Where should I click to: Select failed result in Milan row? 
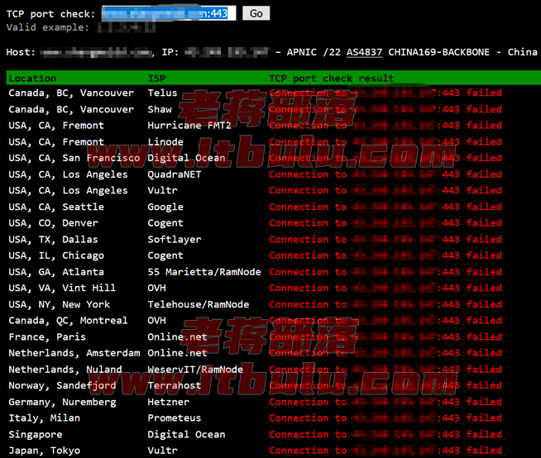(x=484, y=418)
